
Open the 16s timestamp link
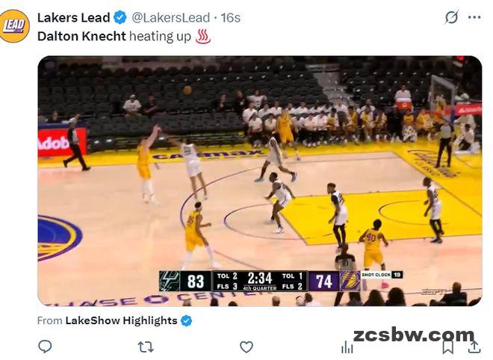tap(231, 18)
